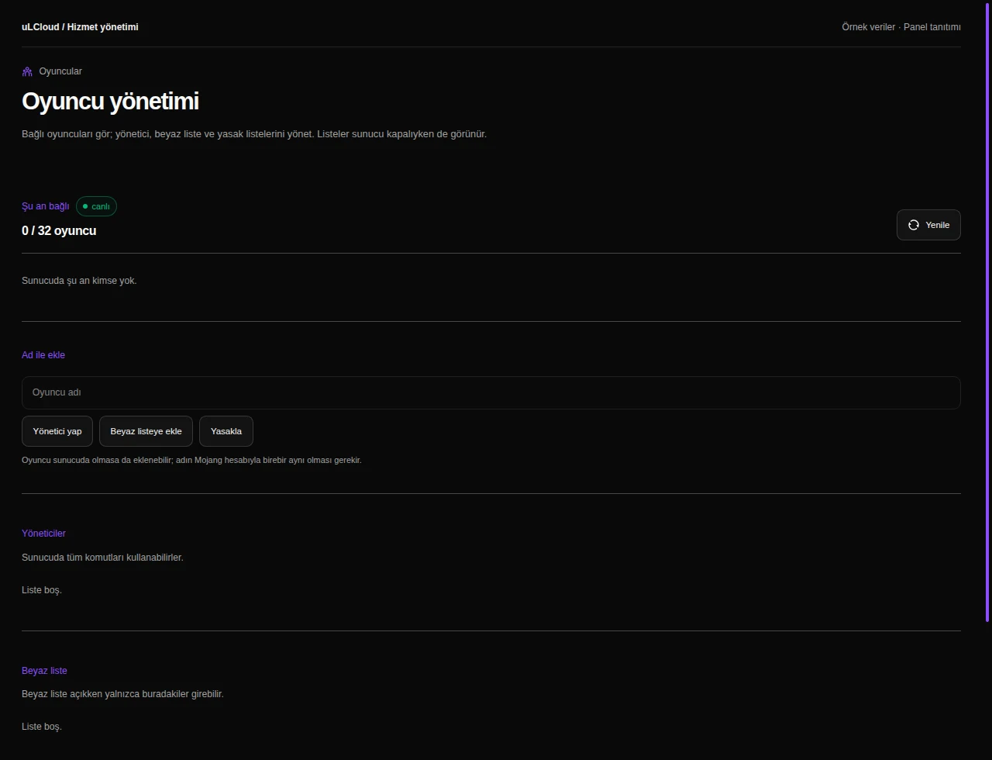The height and width of the screenshot is (760, 992).
Task: Open the uLCloud / Hizmet yönetimi header link
Action: click(x=80, y=27)
